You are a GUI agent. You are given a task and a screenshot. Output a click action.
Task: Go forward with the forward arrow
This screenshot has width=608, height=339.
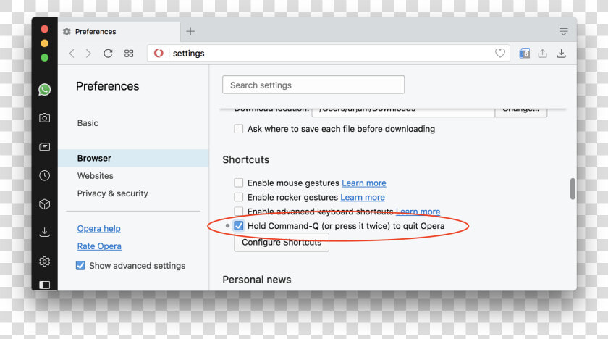88,53
